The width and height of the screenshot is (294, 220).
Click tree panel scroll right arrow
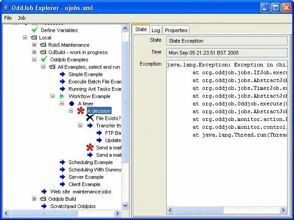(118, 213)
